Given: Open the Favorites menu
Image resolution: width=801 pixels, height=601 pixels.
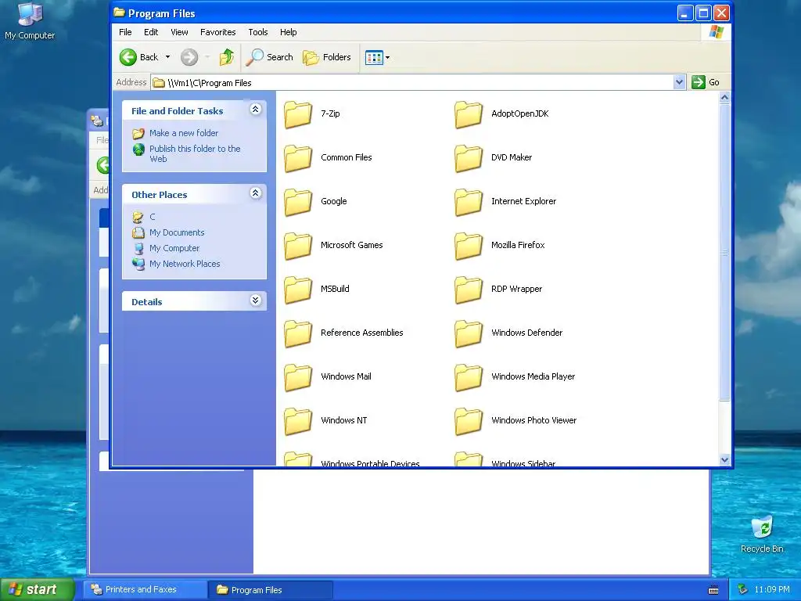Looking at the screenshot, I should click(x=218, y=32).
